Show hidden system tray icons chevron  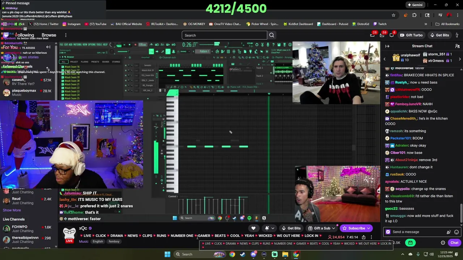402,254
